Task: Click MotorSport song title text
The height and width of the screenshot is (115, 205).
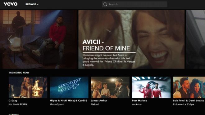Action: (57, 104)
